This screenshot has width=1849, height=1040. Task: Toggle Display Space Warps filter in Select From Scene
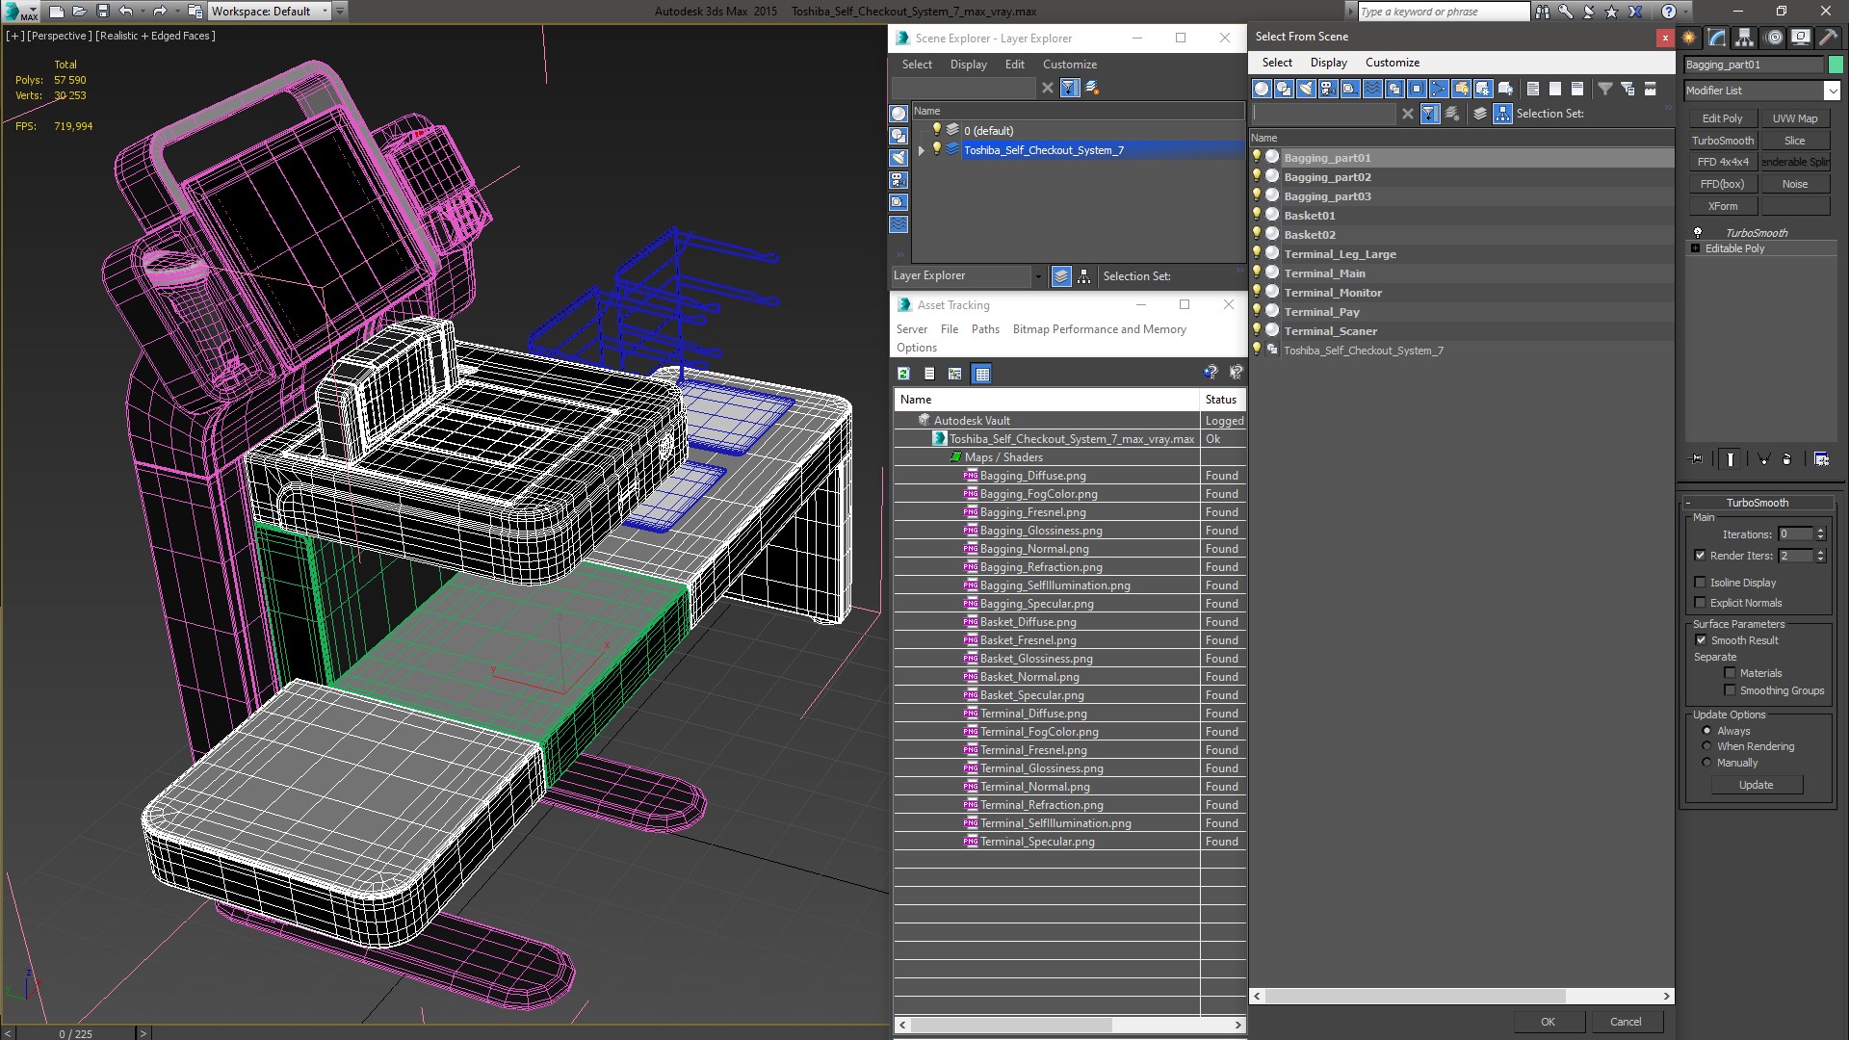click(x=1372, y=89)
